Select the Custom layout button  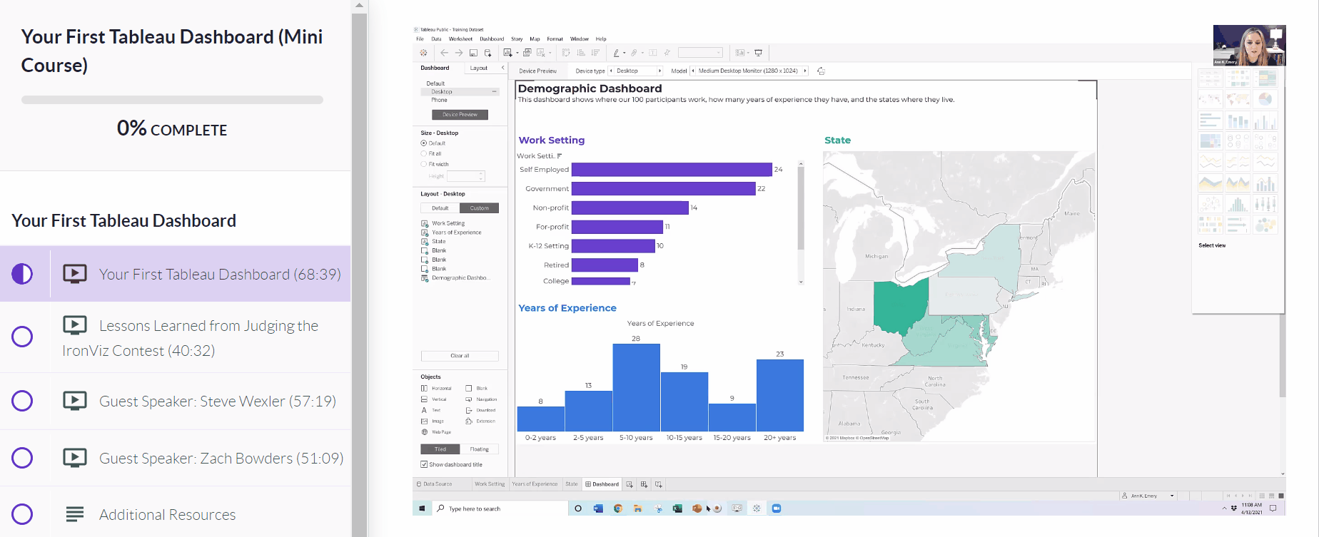[479, 208]
